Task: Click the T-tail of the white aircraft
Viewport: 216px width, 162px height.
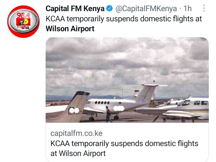Action: [149, 93]
